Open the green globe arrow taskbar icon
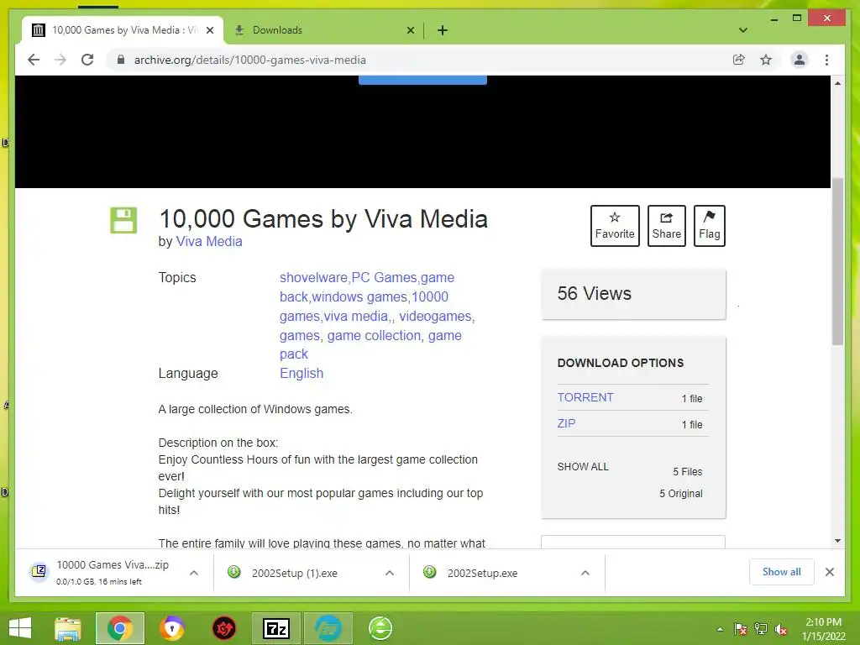Screen dimensions: 860x645 tap(380, 628)
